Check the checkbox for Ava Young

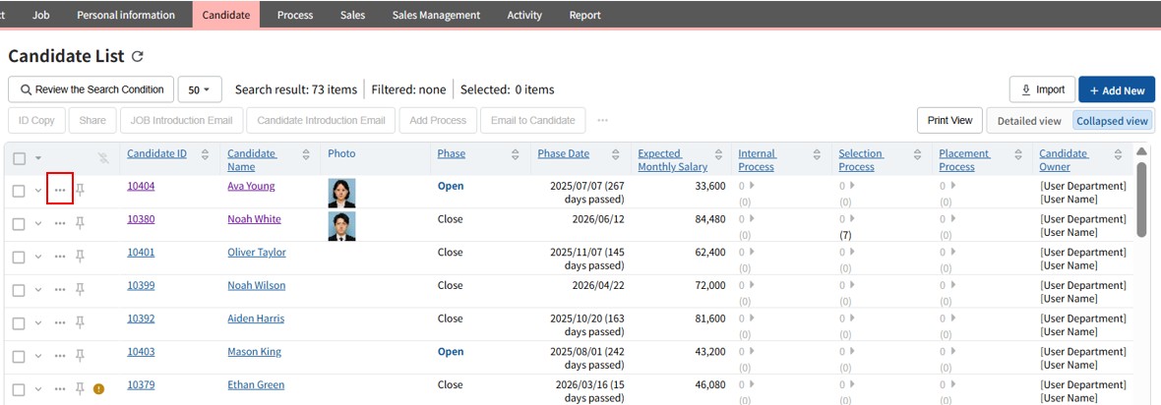[x=19, y=191]
